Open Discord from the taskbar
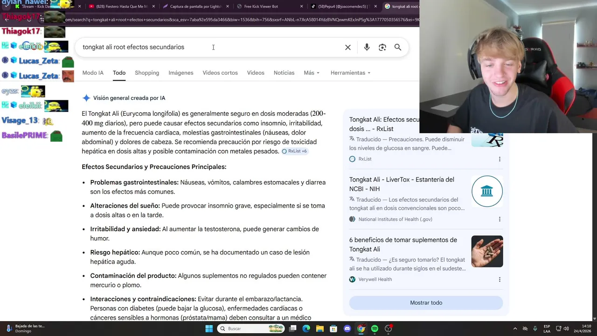The image size is (597, 336). point(347,329)
